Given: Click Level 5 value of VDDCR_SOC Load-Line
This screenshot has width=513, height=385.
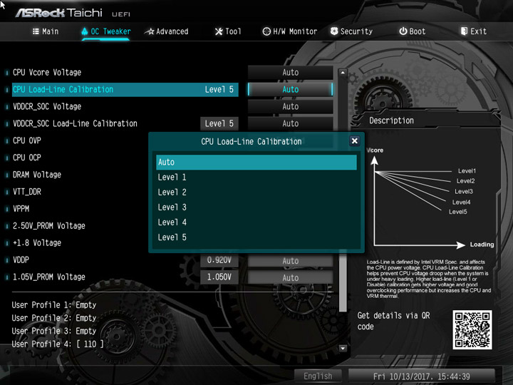Looking at the screenshot, I should click(219, 123).
